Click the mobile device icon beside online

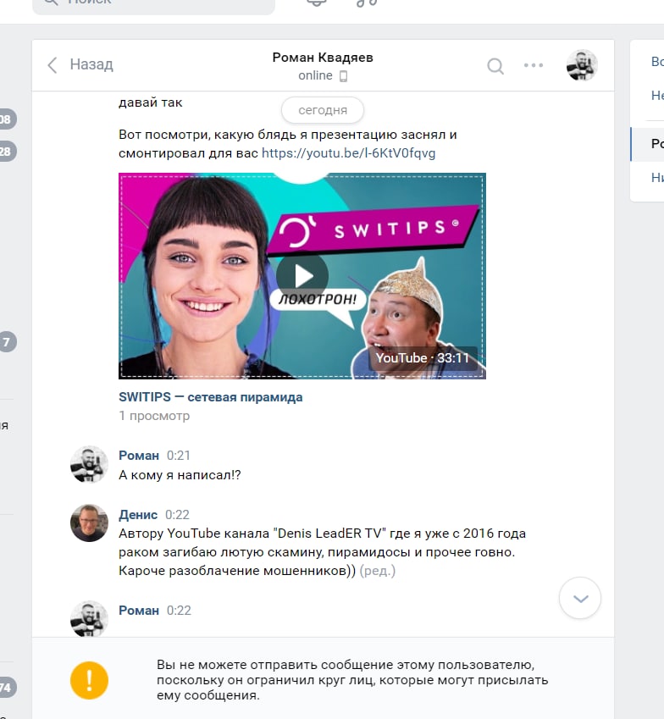(x=343, y=76)
